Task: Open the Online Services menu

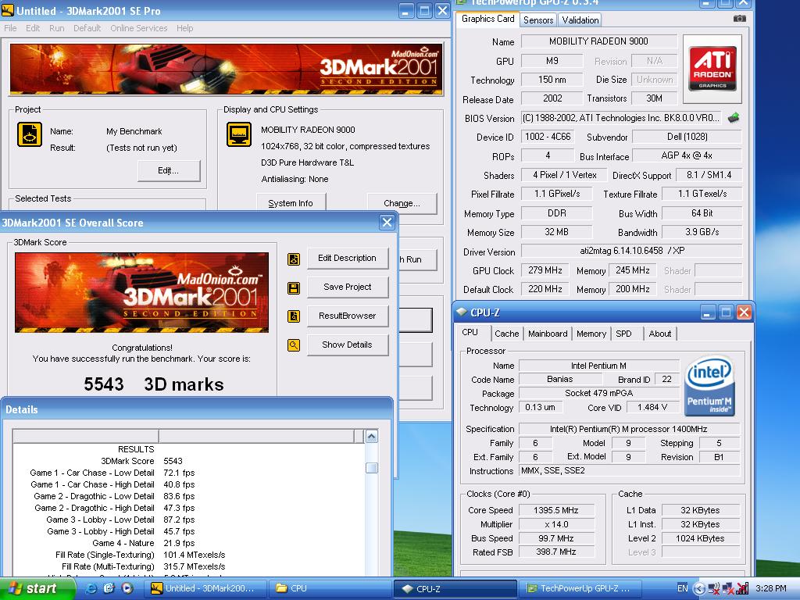Action: coord(139,28)
